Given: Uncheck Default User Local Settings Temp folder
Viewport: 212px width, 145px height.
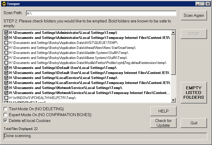Looking at the screenshot, I should pyautogui.click(x=6, y=68).
